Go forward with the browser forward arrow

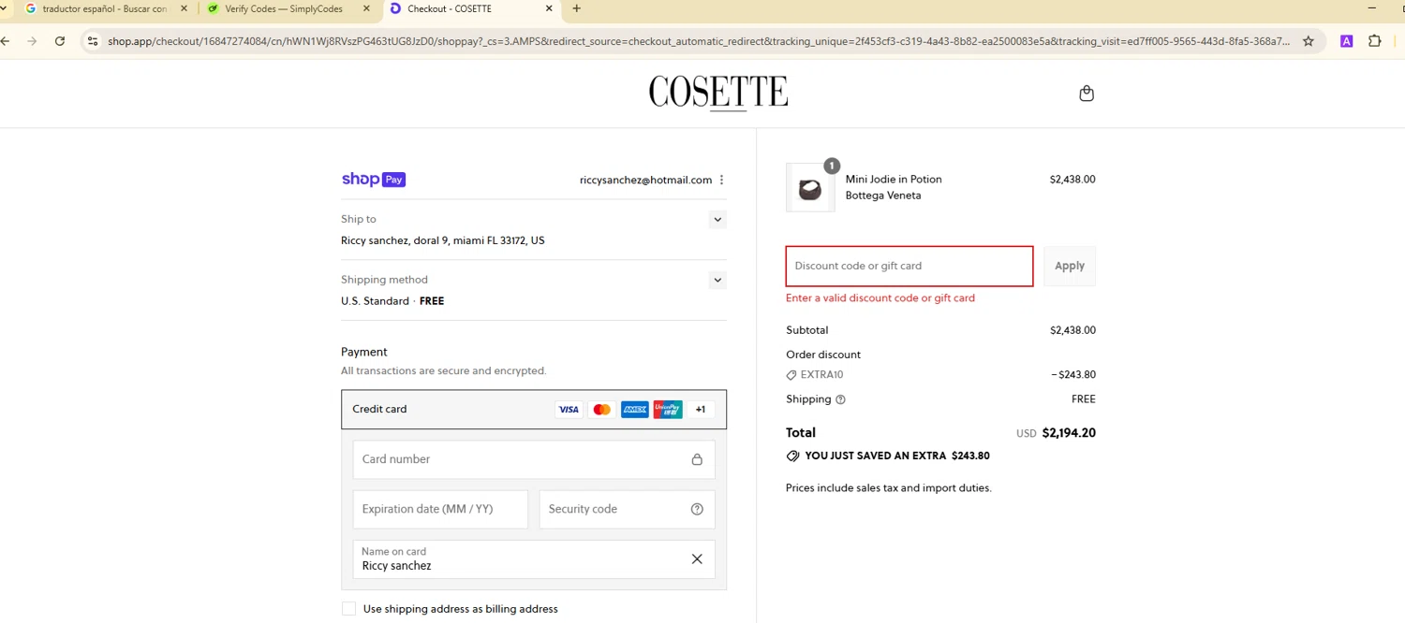[x=33, y=41]
